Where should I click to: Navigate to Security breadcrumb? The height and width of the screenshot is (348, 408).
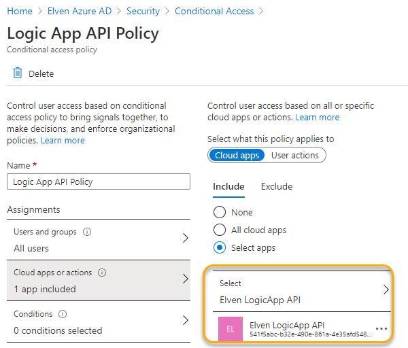click(143, 11)
